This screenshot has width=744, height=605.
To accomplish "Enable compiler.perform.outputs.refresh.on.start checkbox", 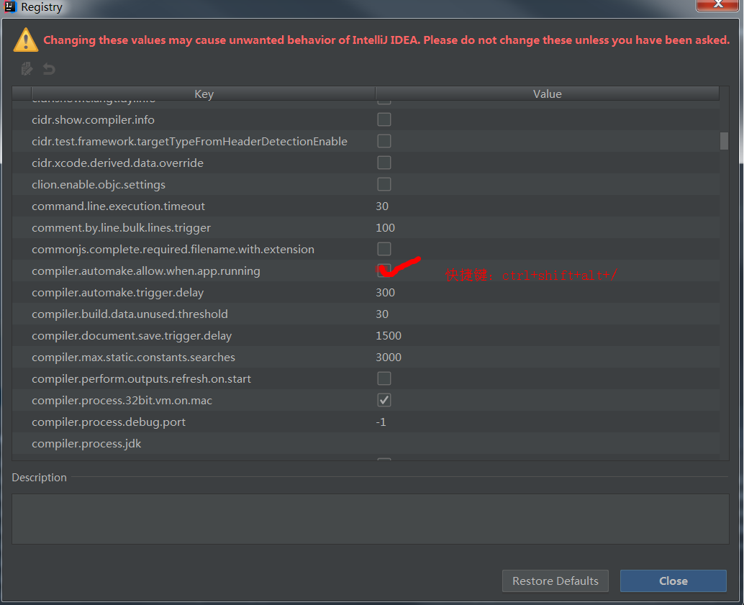I will 384,378.
